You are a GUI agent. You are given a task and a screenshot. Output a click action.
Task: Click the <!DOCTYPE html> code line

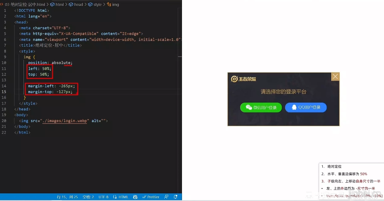pos(32,10)
